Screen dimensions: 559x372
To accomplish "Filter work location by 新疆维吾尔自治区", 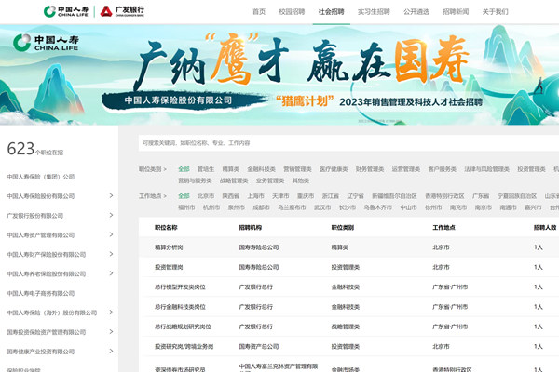I will (394, 196).
